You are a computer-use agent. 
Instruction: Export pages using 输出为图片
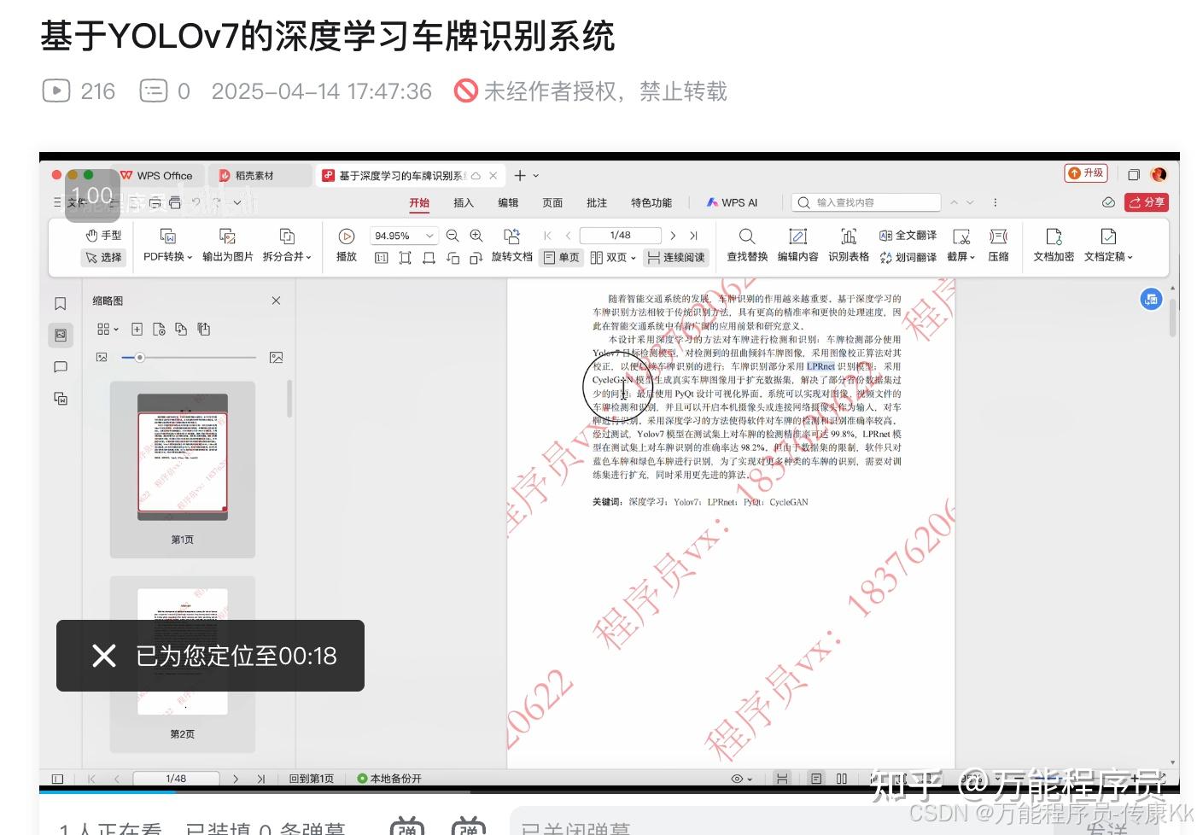click(x=226, y=245)
